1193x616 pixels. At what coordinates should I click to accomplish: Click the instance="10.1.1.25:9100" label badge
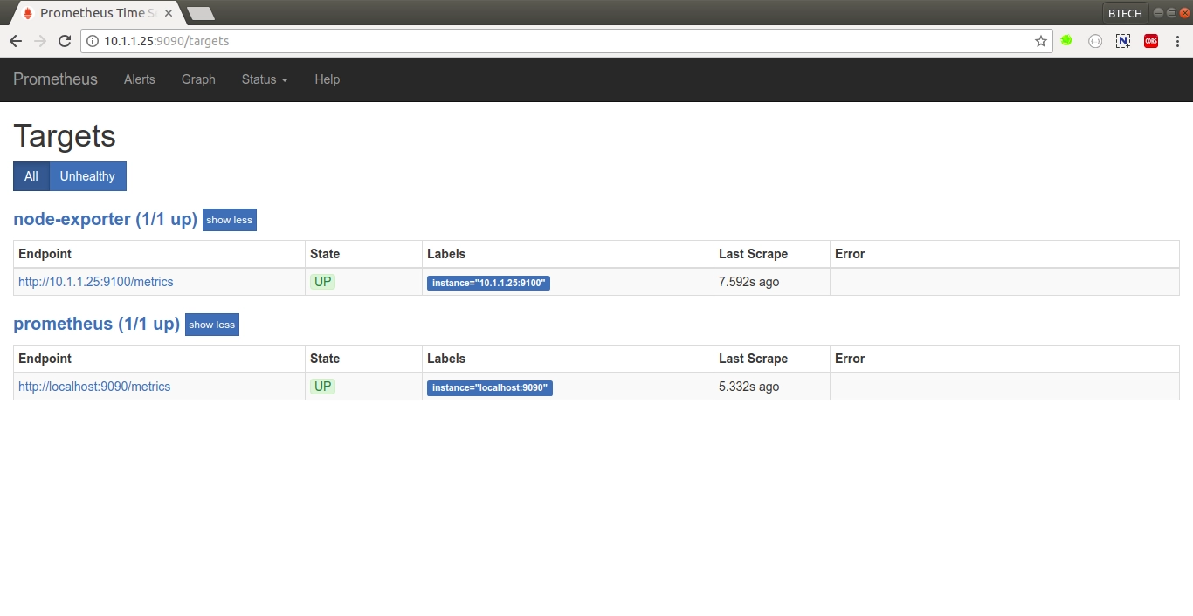tap(488, 283)
